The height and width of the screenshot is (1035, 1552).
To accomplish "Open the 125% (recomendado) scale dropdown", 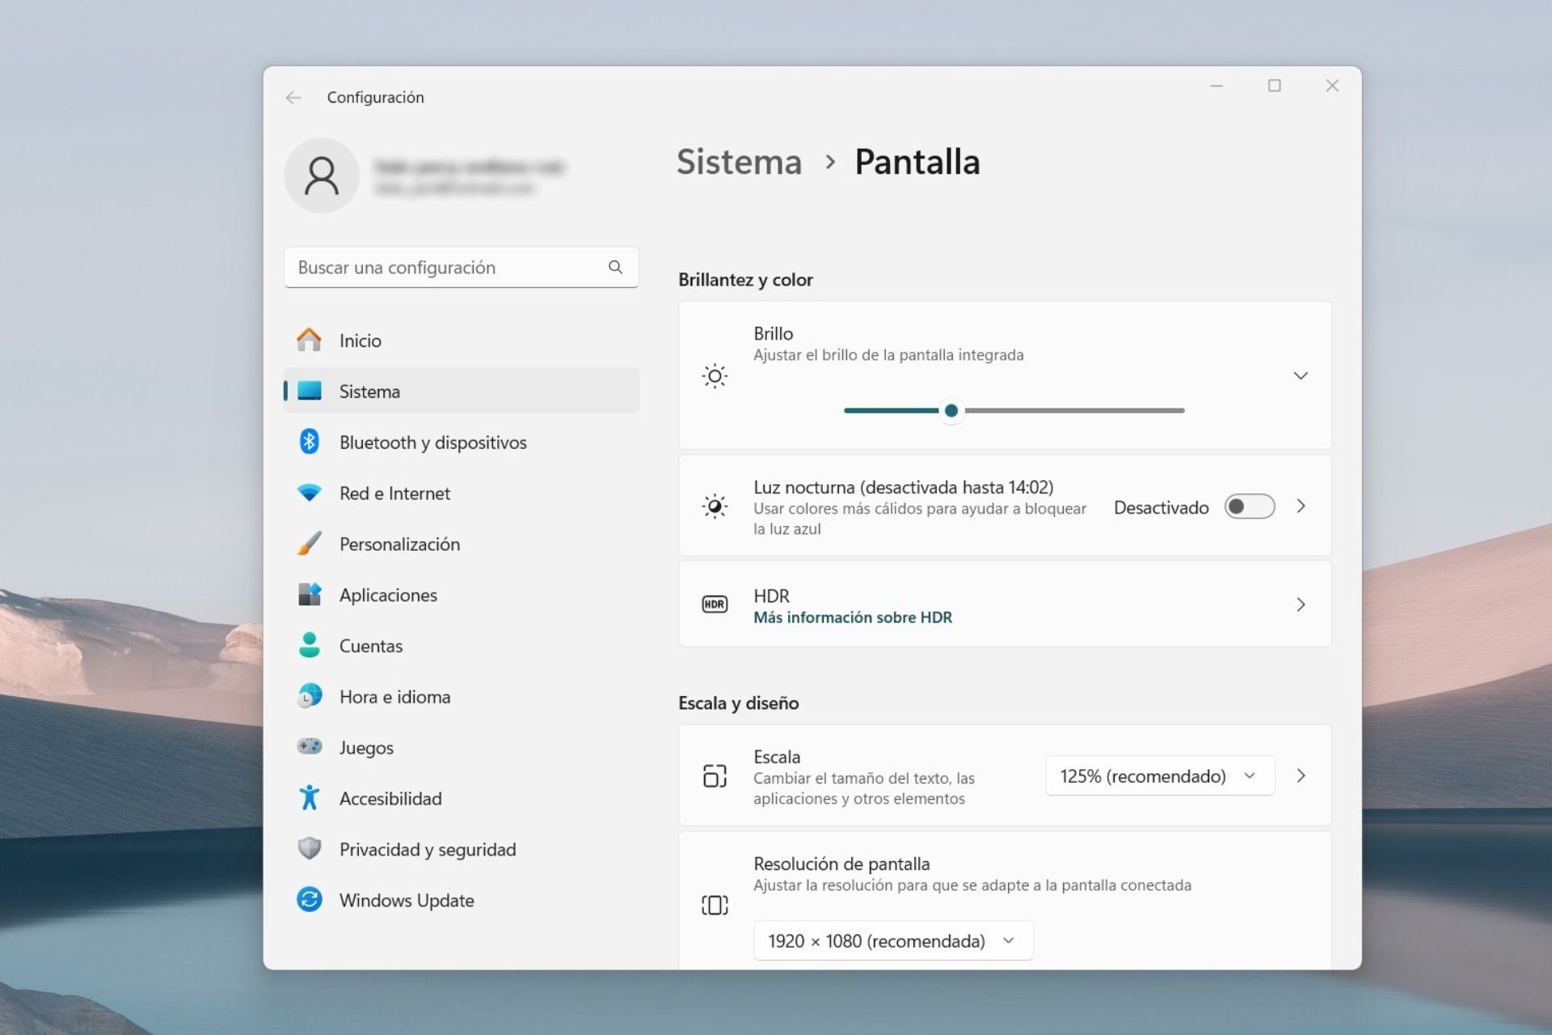I will point(1160,775).
